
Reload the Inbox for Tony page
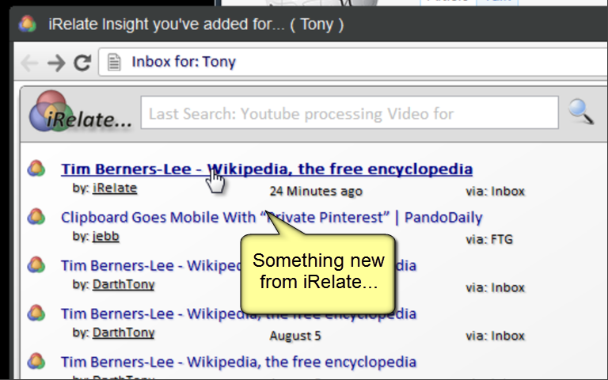(82, 63)
